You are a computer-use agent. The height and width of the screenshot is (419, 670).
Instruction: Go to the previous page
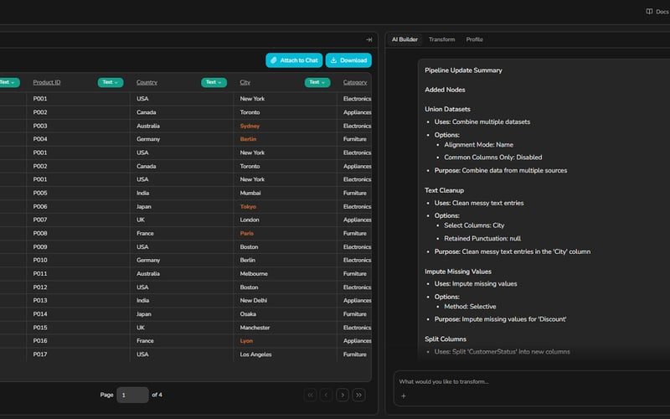[x=326, y=395]
